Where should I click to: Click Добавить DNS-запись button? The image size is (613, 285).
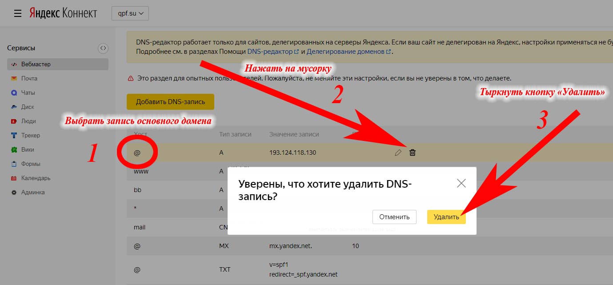tap(170, 102)
